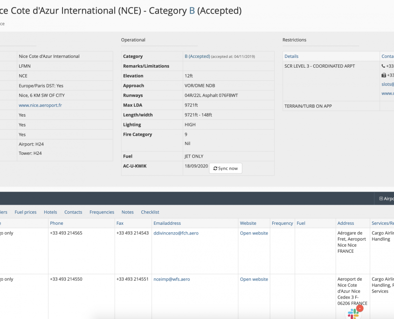Select the Contacts tab
The height and width of the screenshot is (319, 394).
[73, 212]
